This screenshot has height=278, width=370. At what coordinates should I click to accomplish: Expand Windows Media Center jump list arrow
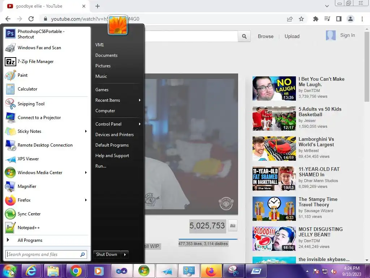pyautogui.click(x=86, y=173)
